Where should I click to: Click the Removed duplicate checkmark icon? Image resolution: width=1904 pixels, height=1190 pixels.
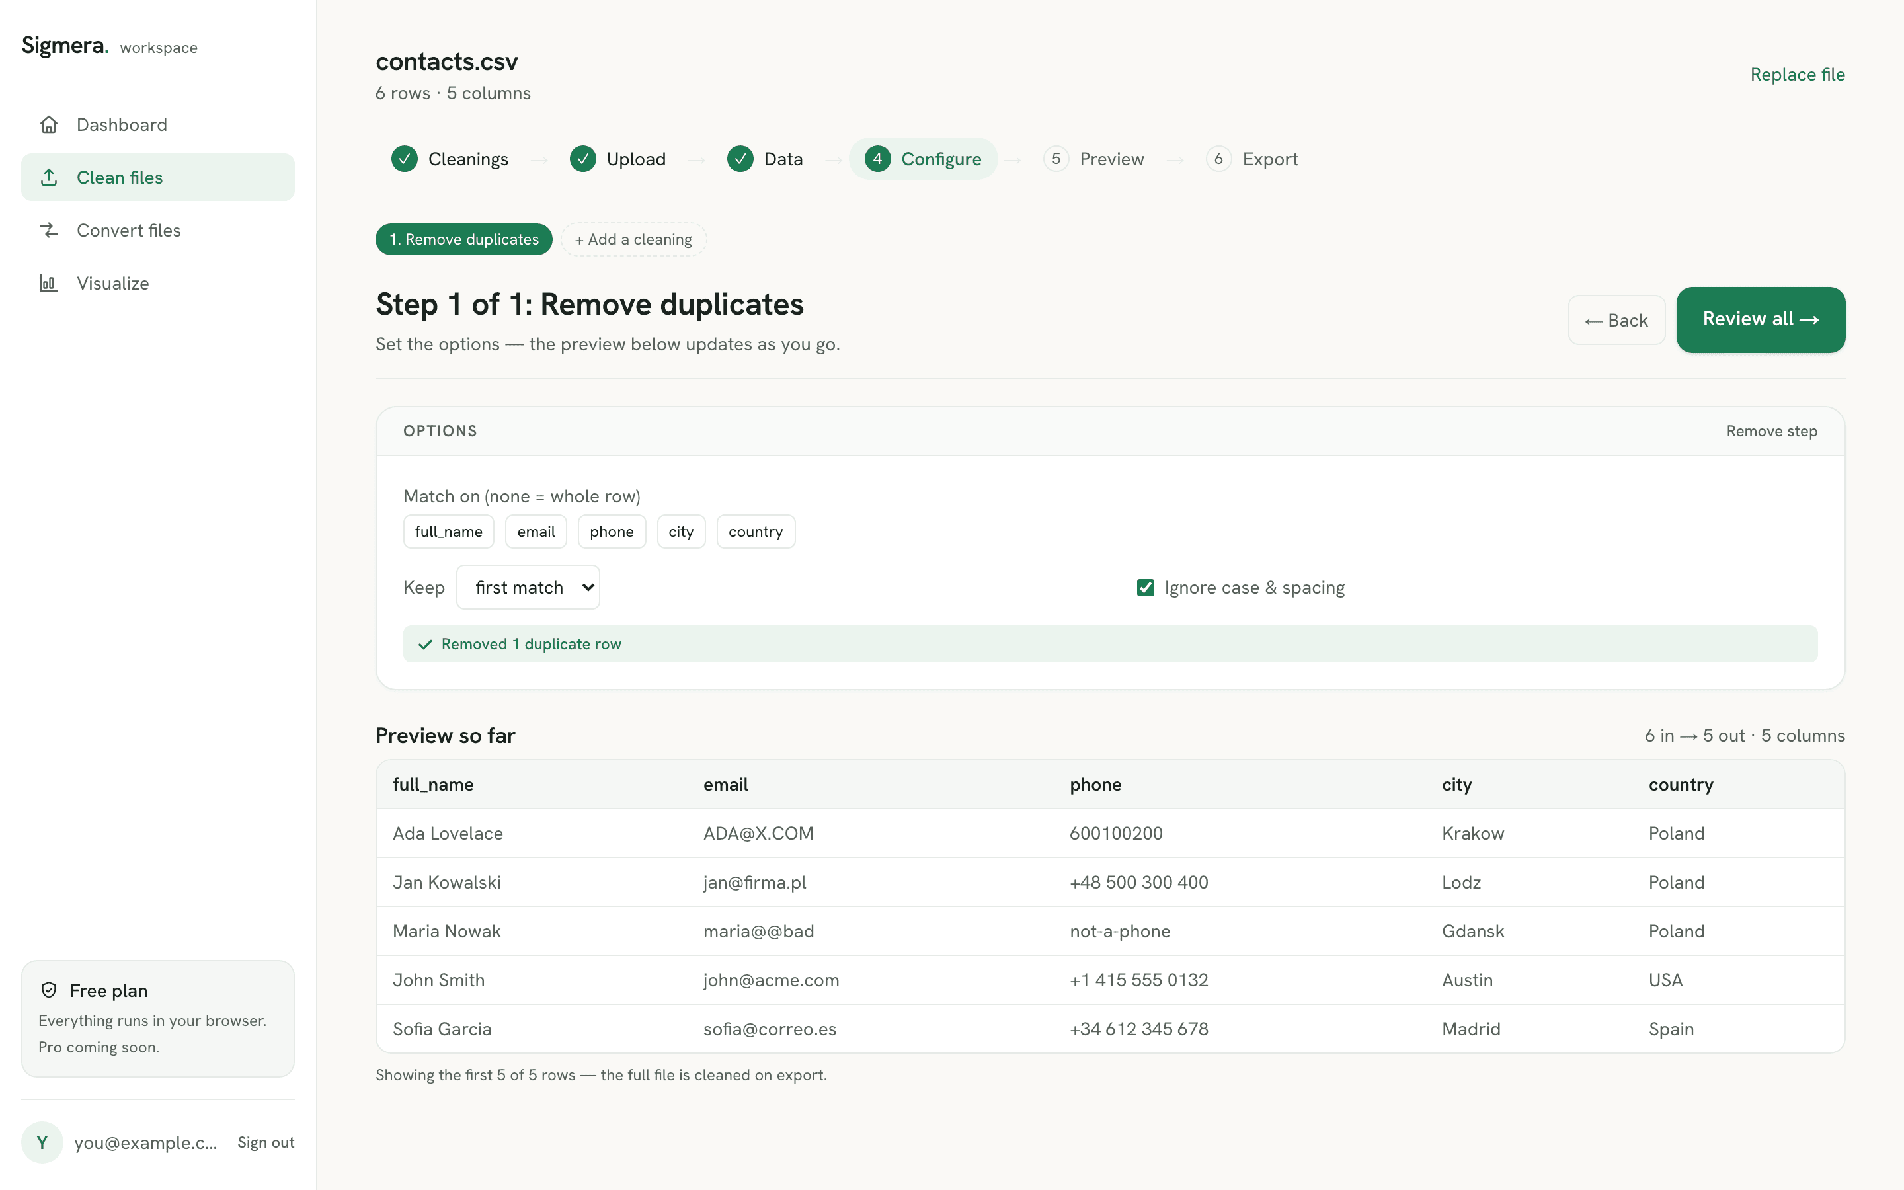click(x=425, y=645)
